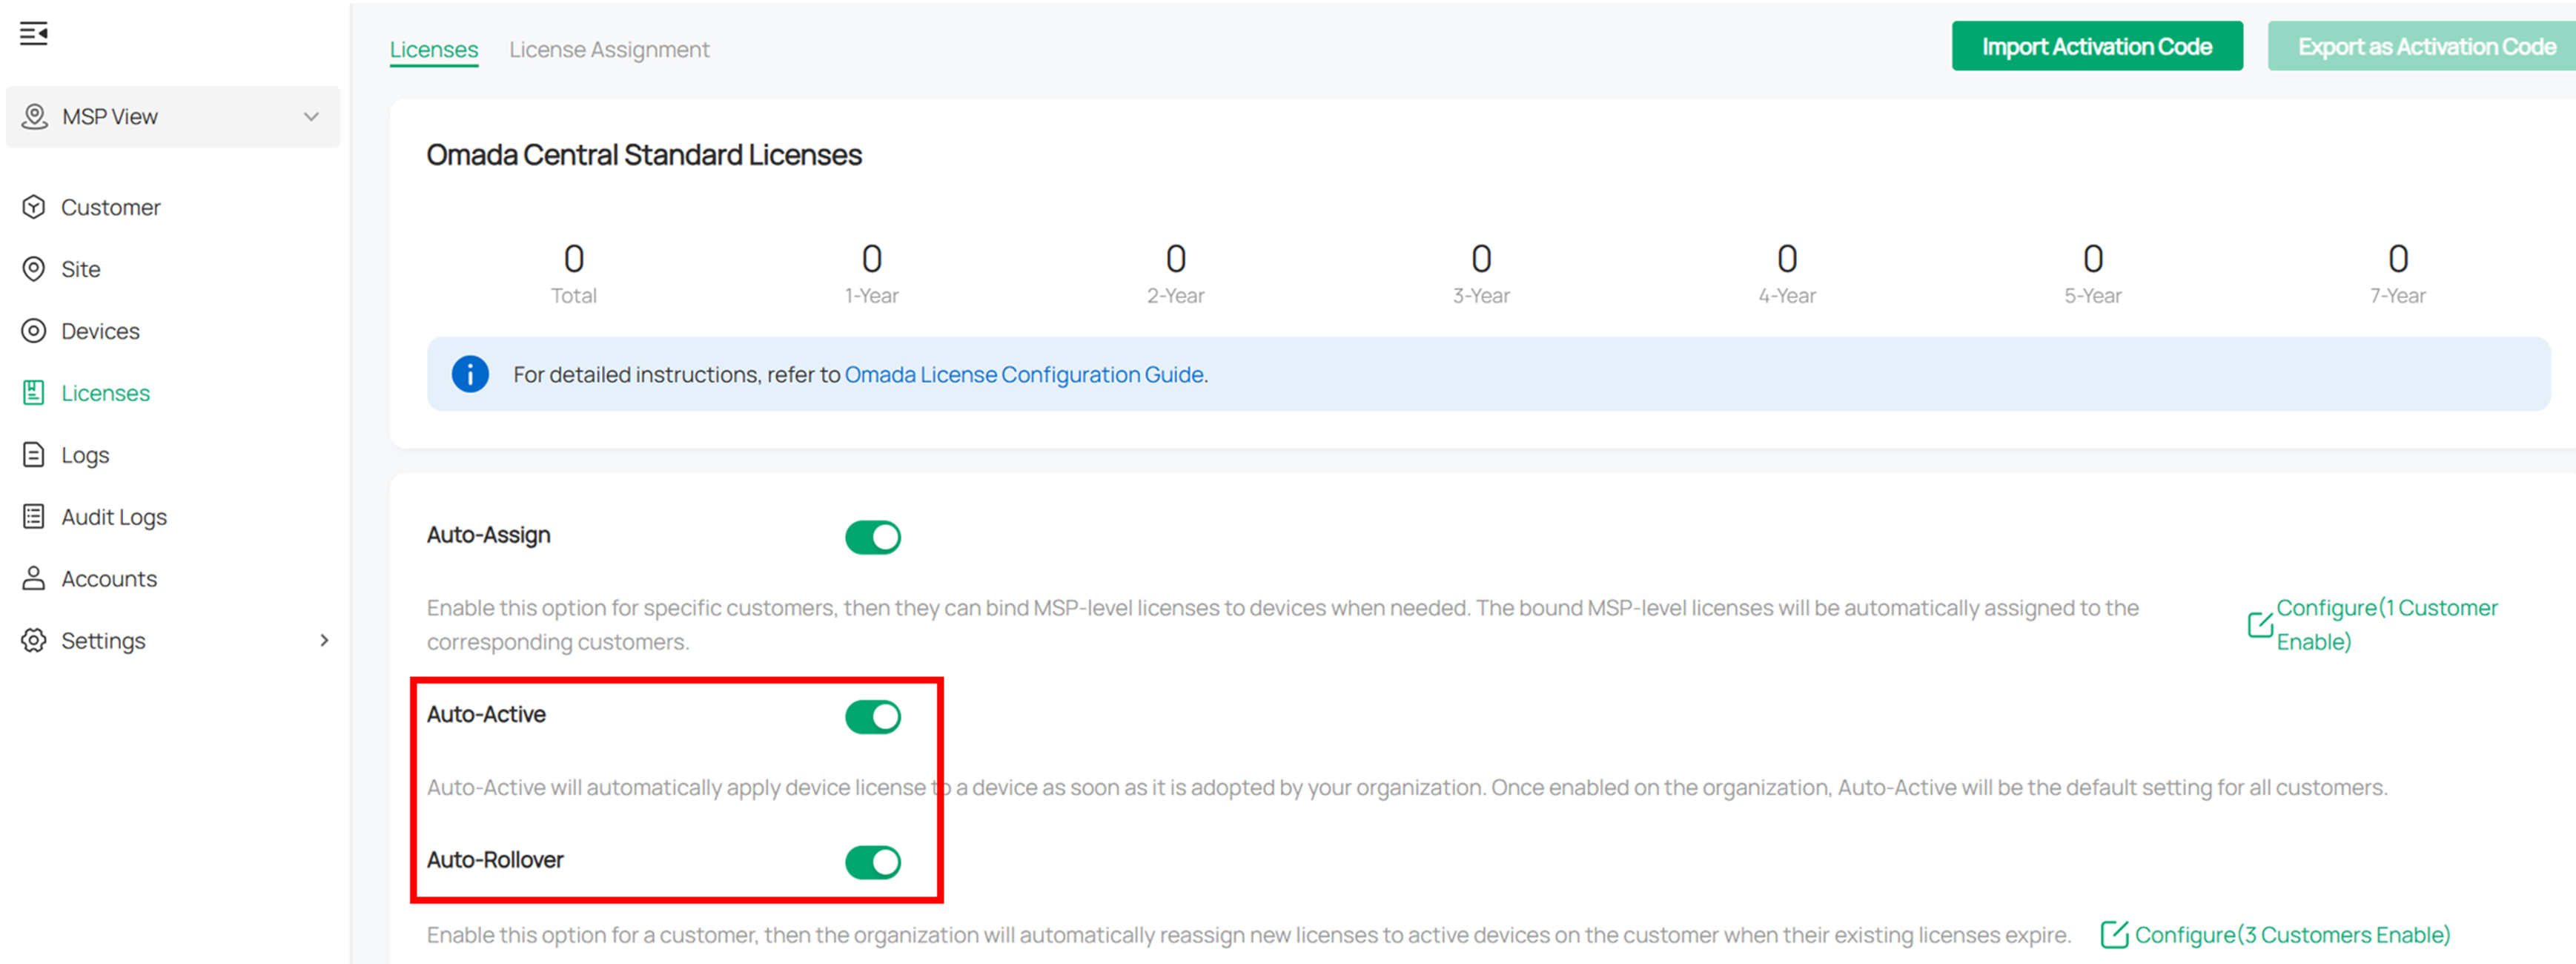This screenshot has width=2576, height=964.
Task: Disable the Auto-Assign toggle
Action: pyautogui.click(x=872, y=536)
